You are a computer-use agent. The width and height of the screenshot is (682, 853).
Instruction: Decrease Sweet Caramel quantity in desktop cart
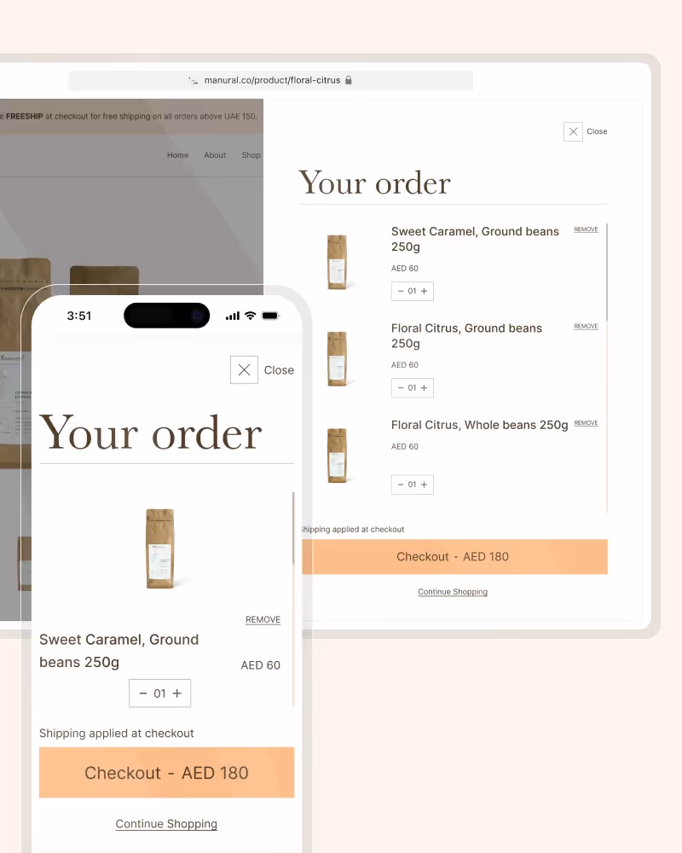[401, 291]
